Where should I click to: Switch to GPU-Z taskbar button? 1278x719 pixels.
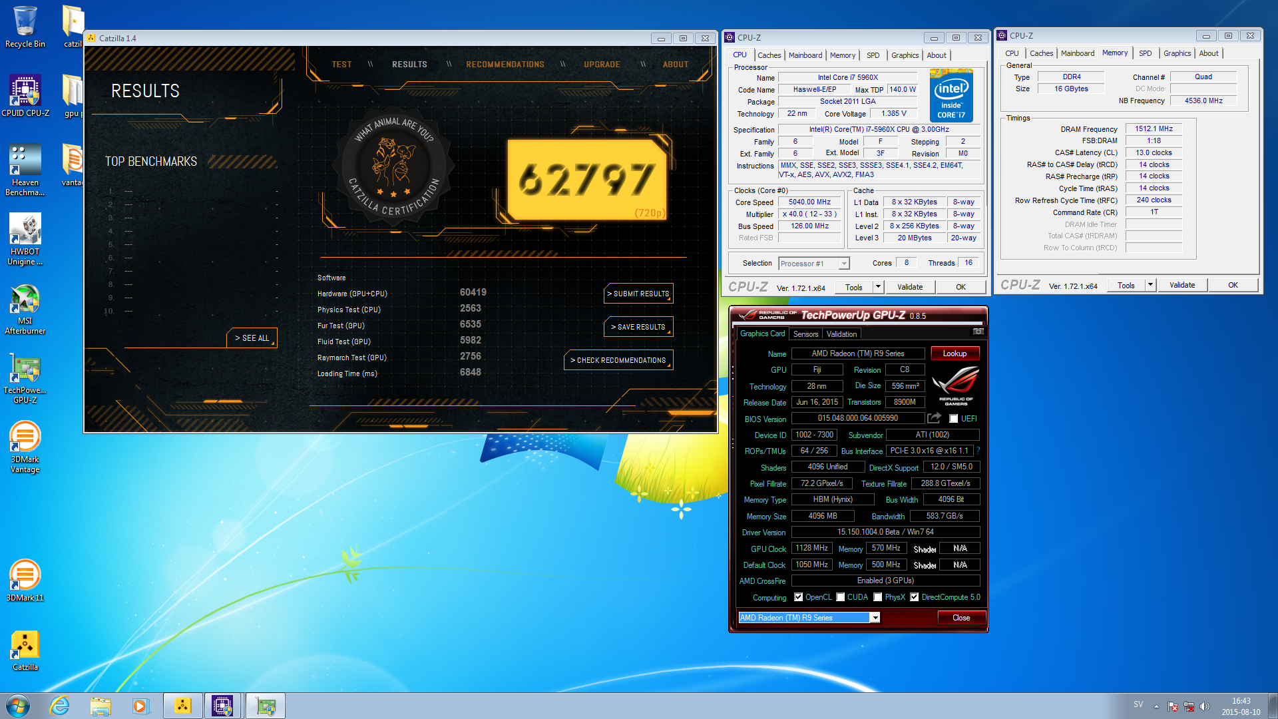pos(266,706)
